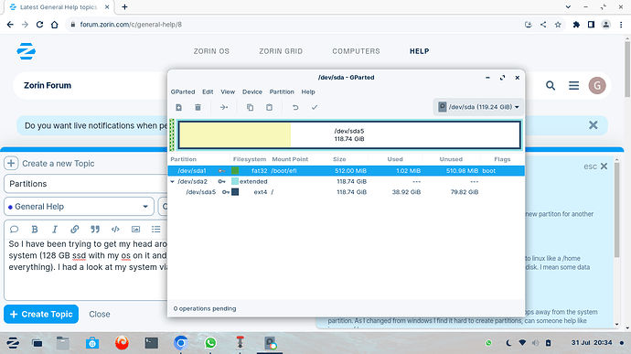Click the Partitions topic title field
This screenshot has width=631, height=354.
(x=86, y=184)
